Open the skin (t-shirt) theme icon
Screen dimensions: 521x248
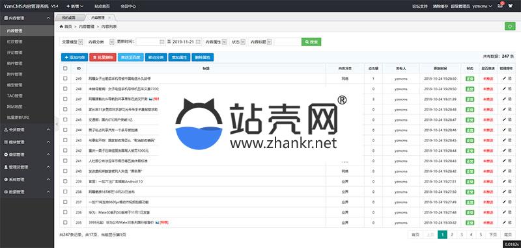point(511,6)
